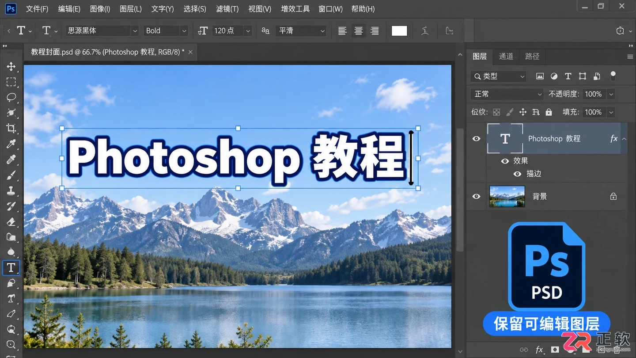Hide the Photoshop 教程 text layer
636x358 pixels.
coord(476,139)
